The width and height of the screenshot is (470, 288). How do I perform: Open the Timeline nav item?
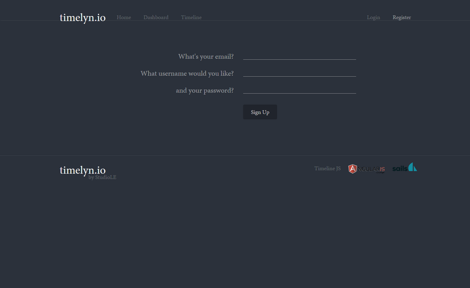tap(191, 17)
